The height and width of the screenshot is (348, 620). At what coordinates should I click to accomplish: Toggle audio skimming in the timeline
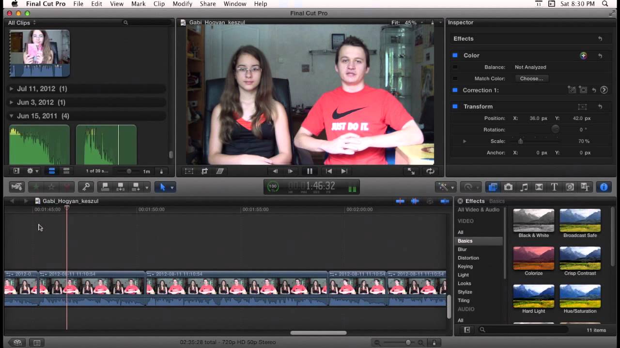[415, 201]
